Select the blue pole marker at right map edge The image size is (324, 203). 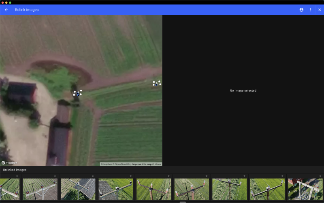[x=156, y=84]
